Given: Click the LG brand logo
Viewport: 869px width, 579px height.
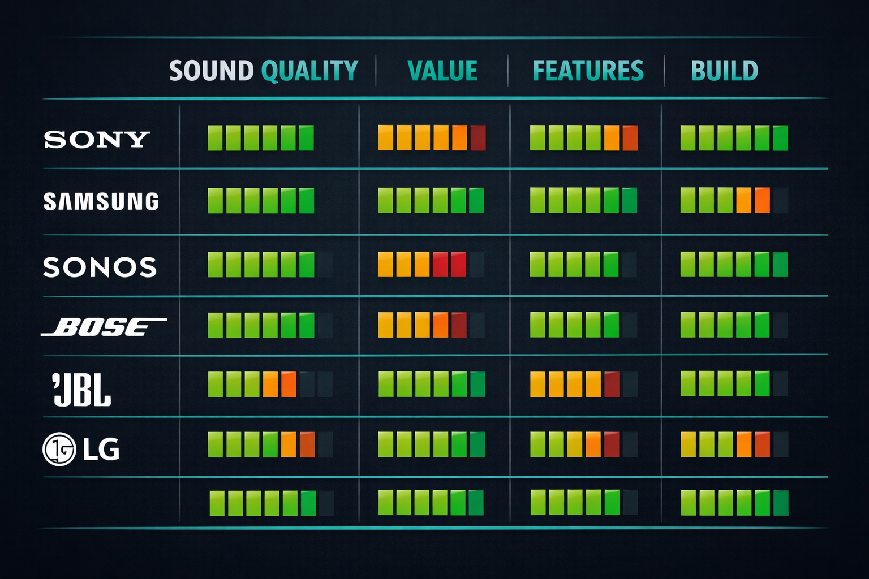Looking at the screenshot, I should [81, 449].
